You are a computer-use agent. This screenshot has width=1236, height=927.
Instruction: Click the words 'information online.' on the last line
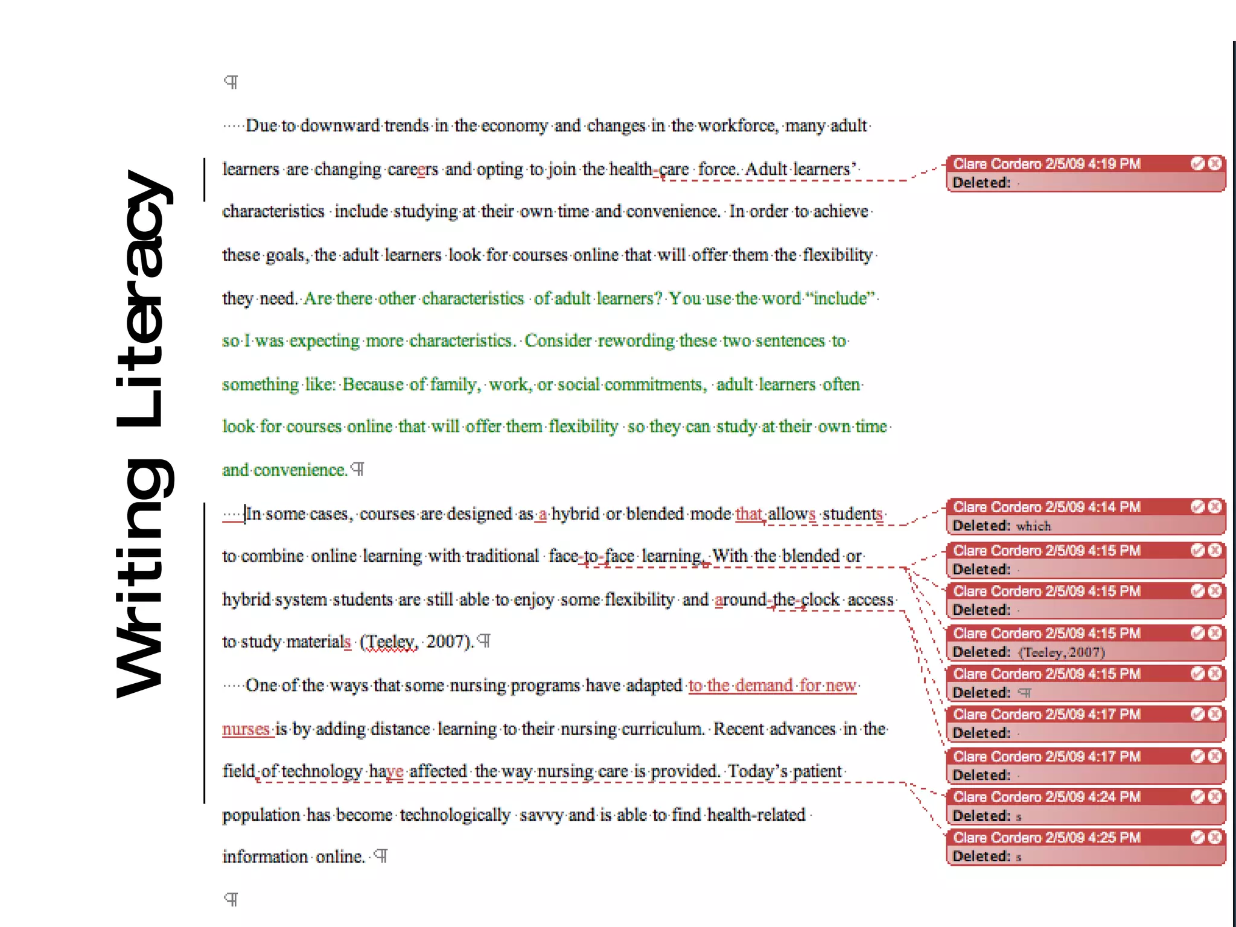point(293,857)
